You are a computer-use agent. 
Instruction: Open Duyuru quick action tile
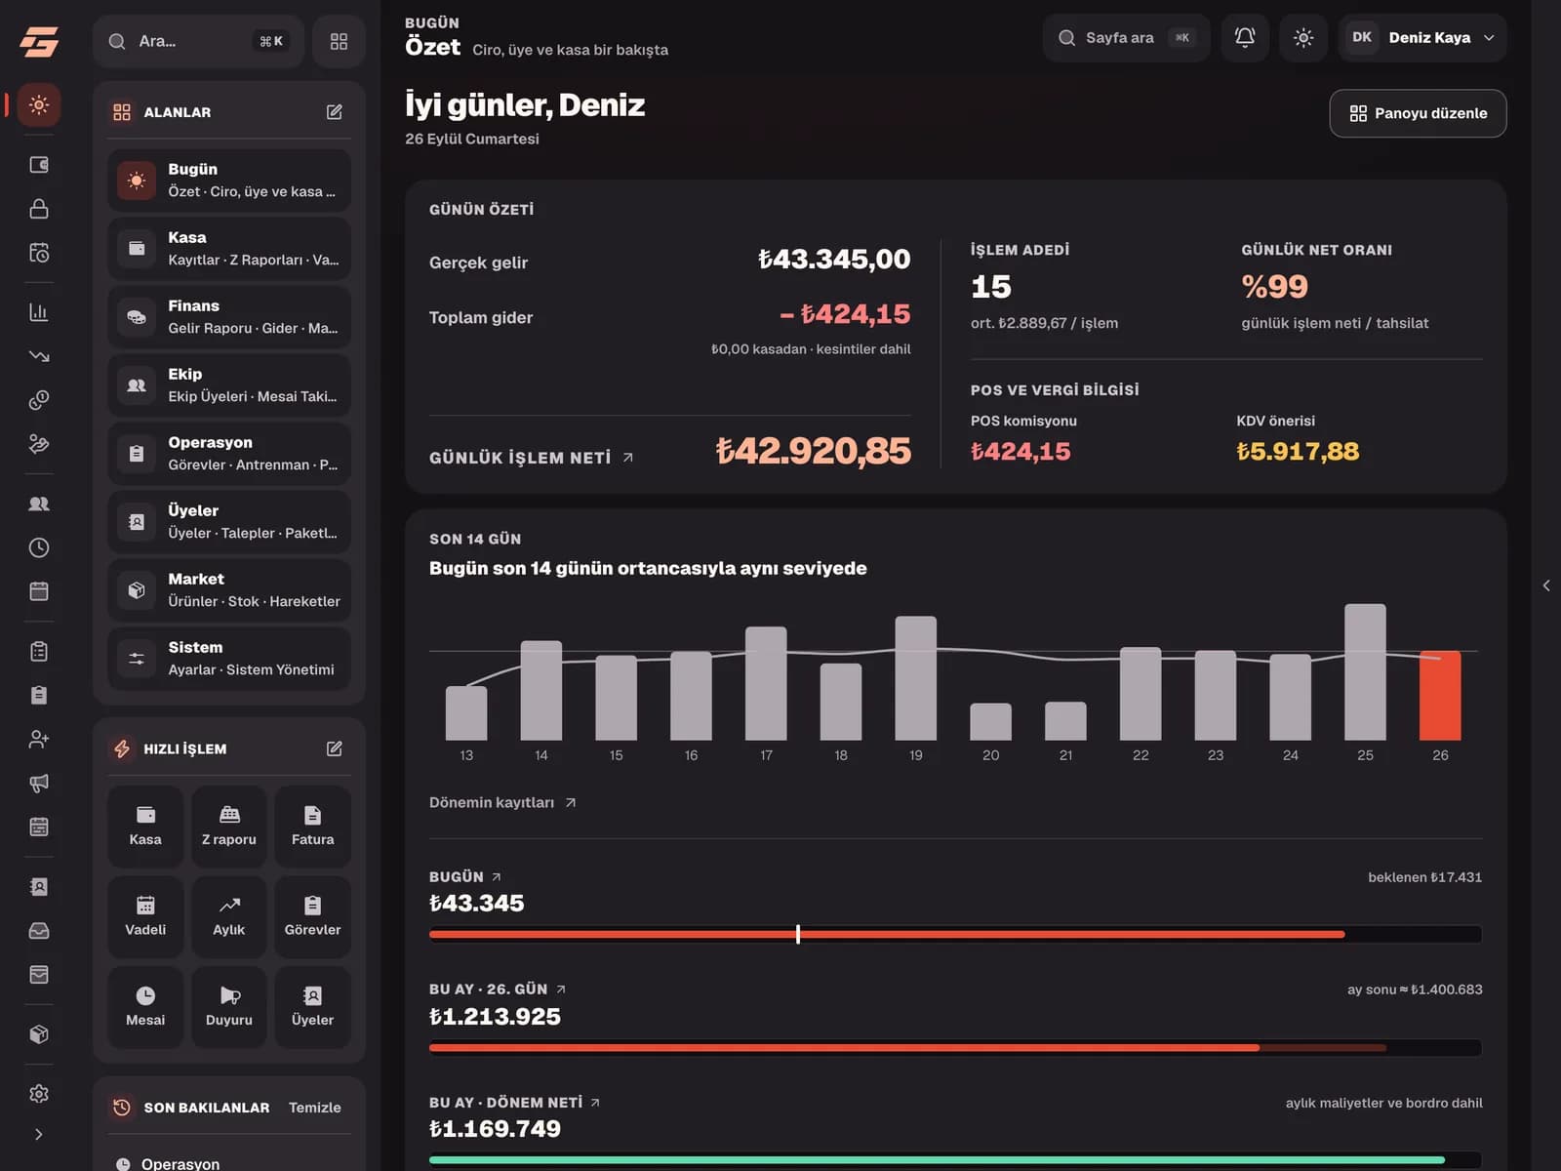pyautogui.click(x=229, y=1007)
